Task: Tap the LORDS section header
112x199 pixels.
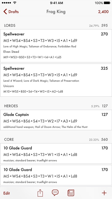Action: (x=10, y=25)
